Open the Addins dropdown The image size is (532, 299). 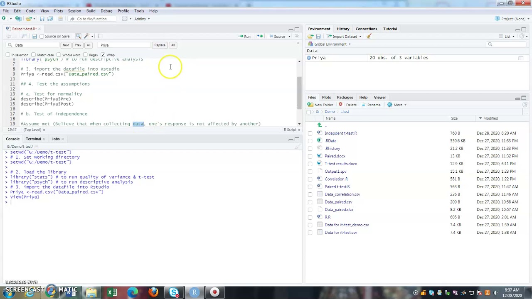[x=142, y=19]
